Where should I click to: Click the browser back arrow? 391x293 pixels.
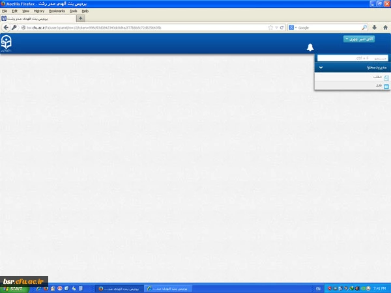pos(6,28)
